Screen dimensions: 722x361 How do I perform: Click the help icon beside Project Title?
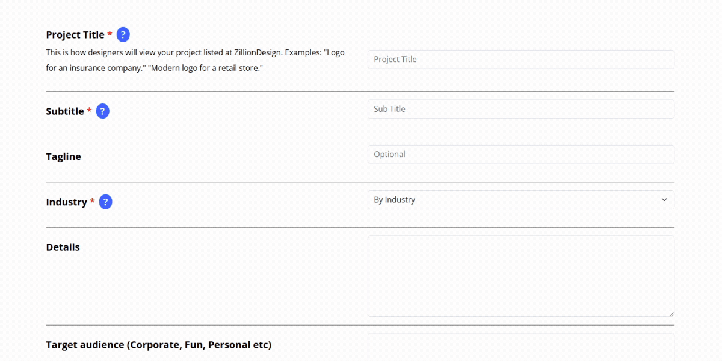pos(123,35)
